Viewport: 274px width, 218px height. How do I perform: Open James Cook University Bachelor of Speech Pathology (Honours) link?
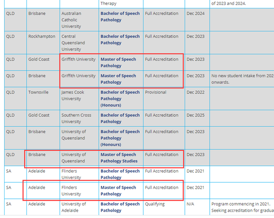click(120, 98)
